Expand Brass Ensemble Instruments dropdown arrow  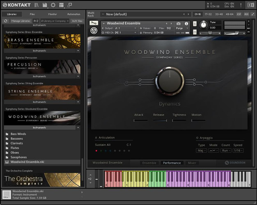point(78,51)
